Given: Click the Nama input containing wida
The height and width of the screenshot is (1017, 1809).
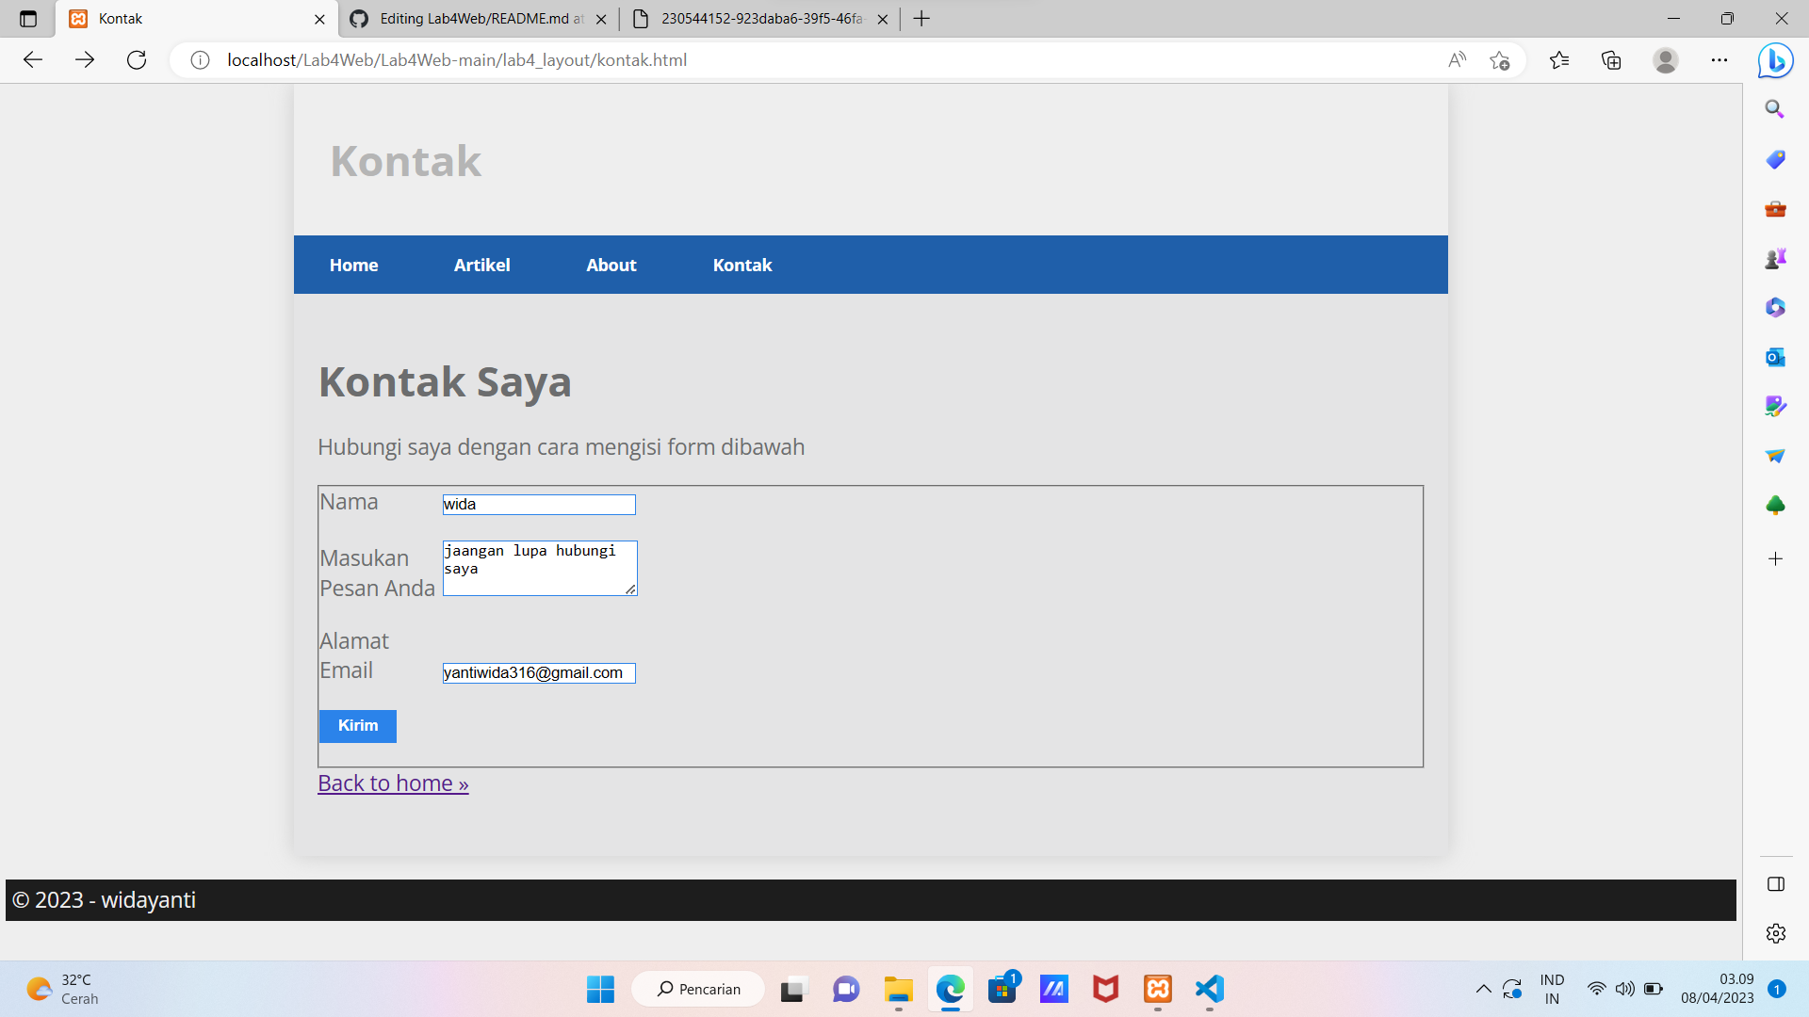Looking at the screenshot, I should (x=538, y=504).
